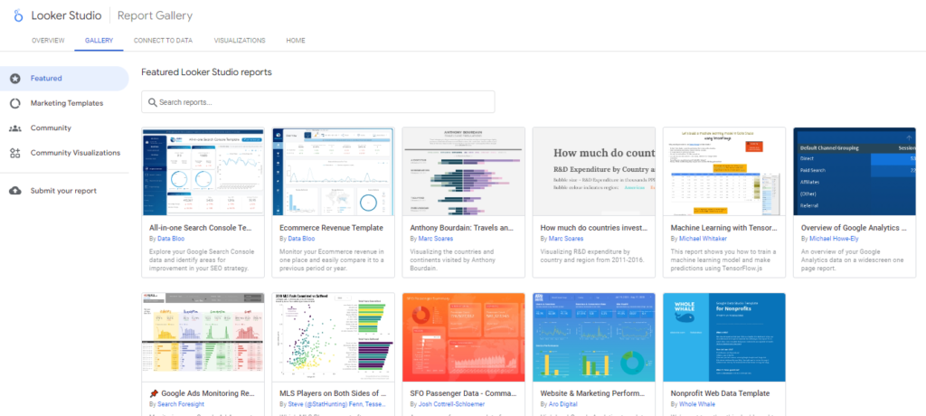926x416 pixels.
Task: Open the All-in-one Search Console thumbnail
Action: tap(203, 171)
